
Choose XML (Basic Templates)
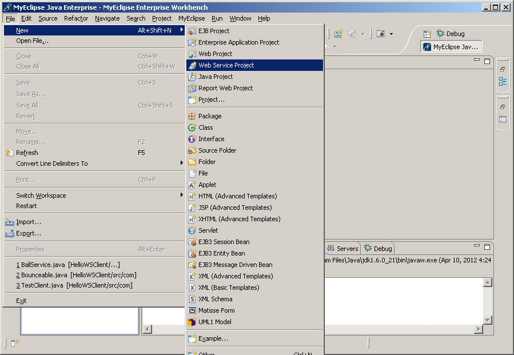coord(254,288)
